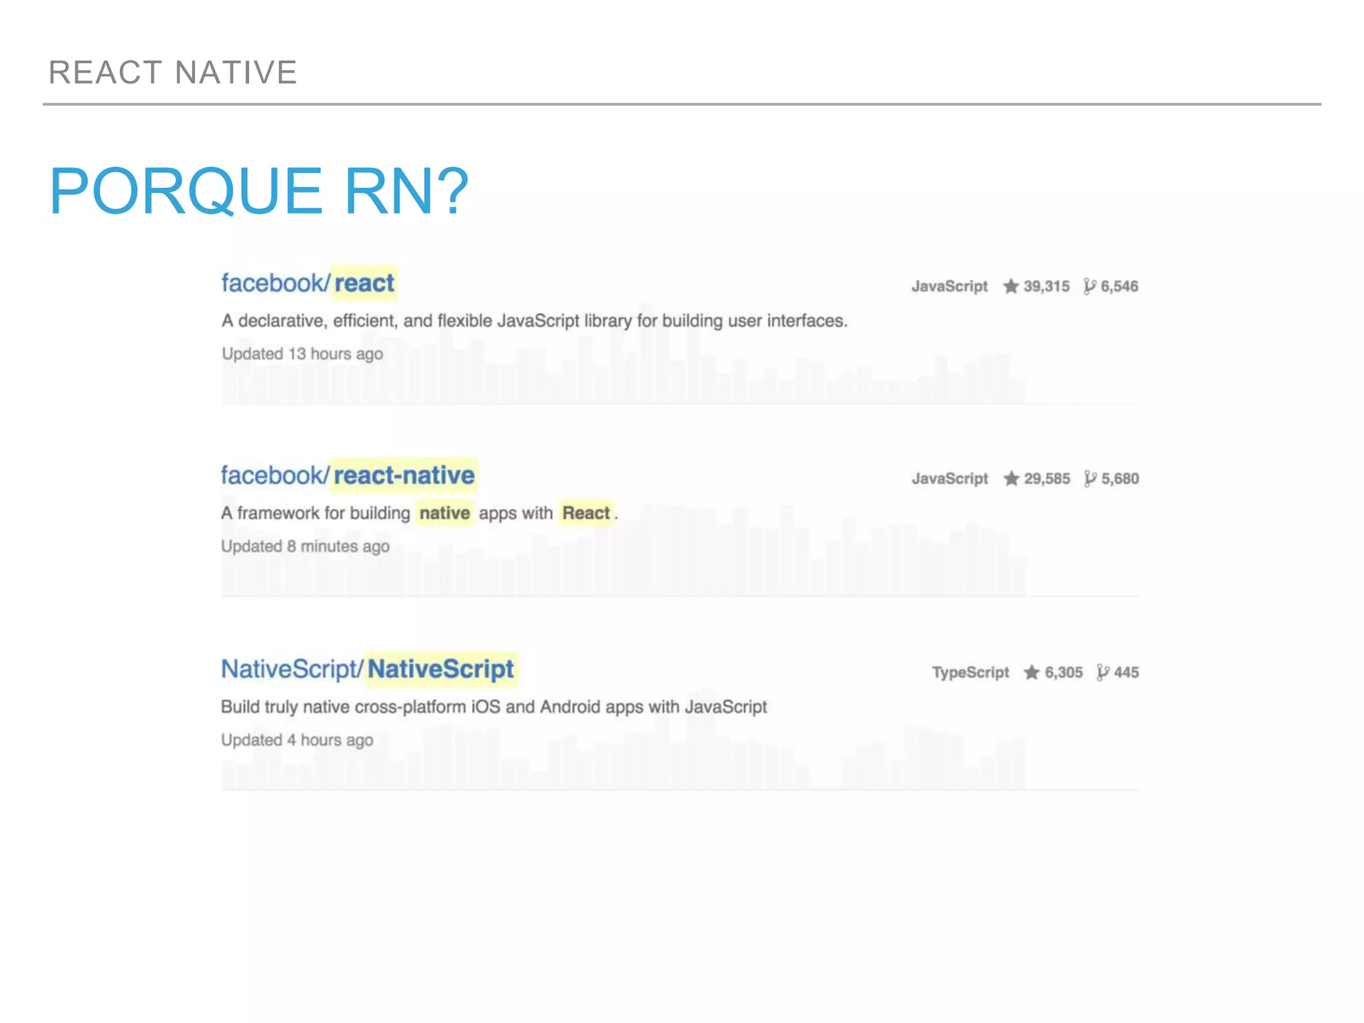Click the NativeScript cross-platform description text
Viewport: 1364px width, 1023px height.
(x=494, y=707)
